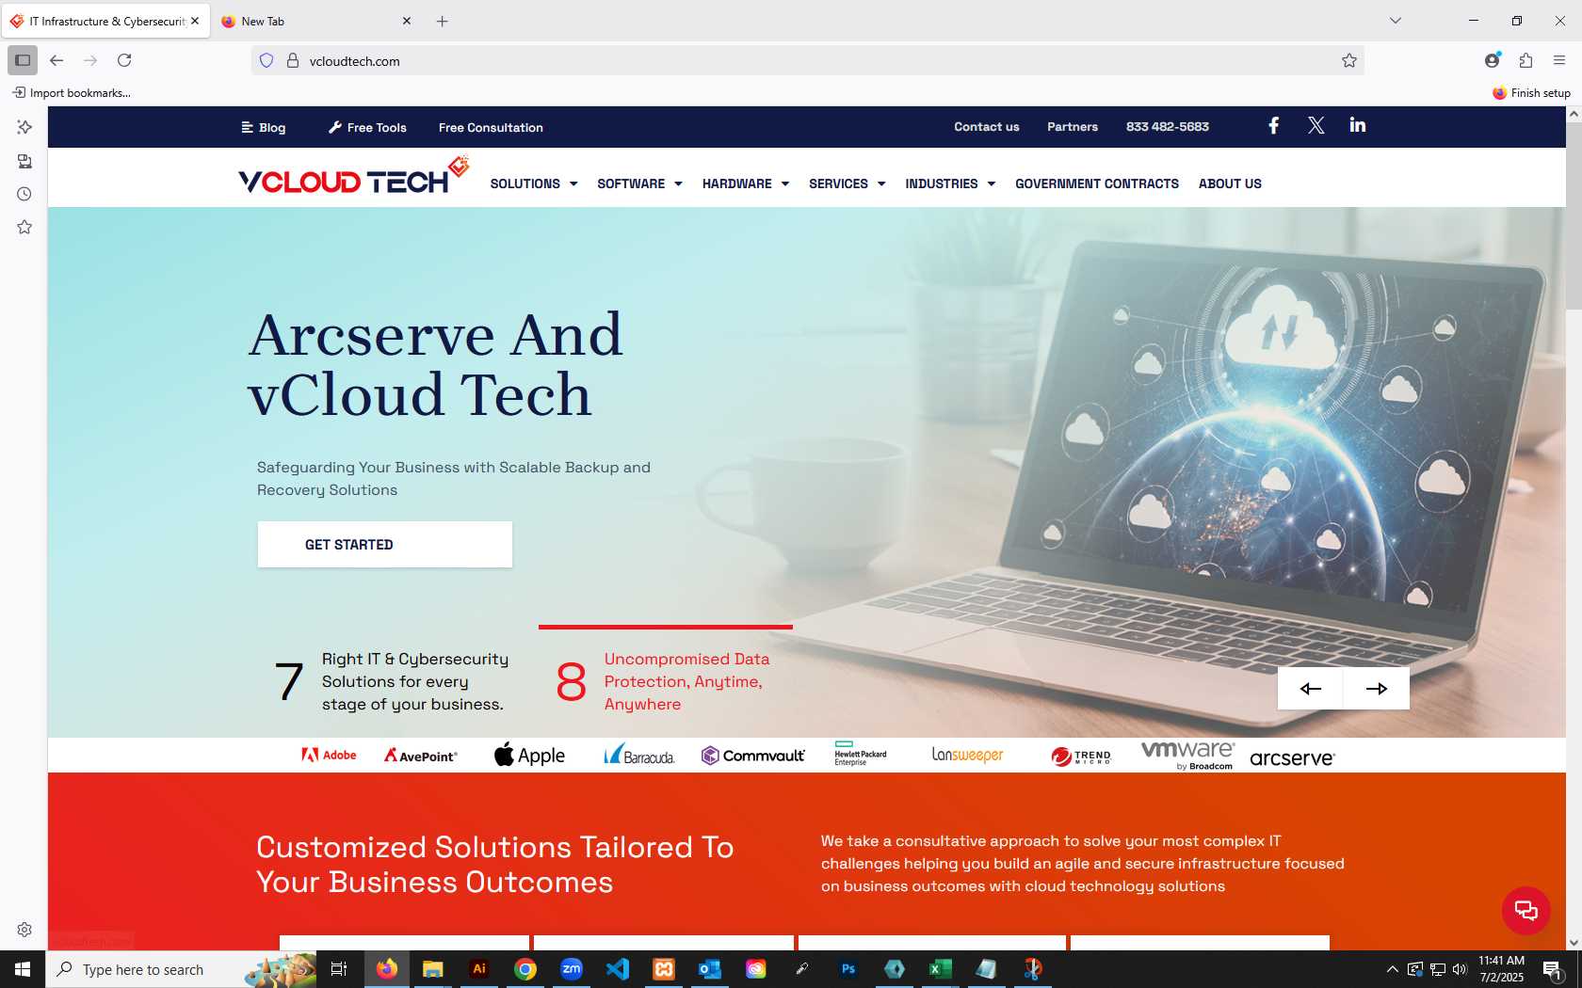The image size is (1582, 988).
Task: Open Visual Studio Code from taskbar
Action: 618,969
